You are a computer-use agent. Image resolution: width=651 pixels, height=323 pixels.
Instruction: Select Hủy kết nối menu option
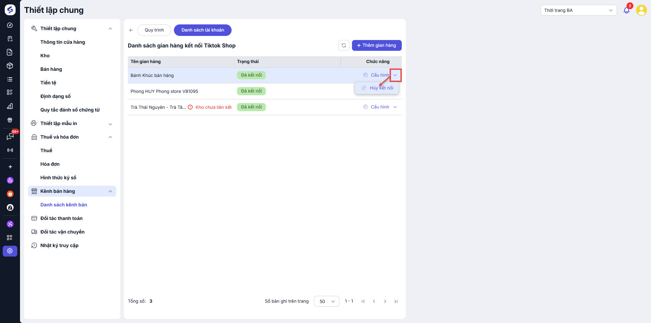click(381, 88)
